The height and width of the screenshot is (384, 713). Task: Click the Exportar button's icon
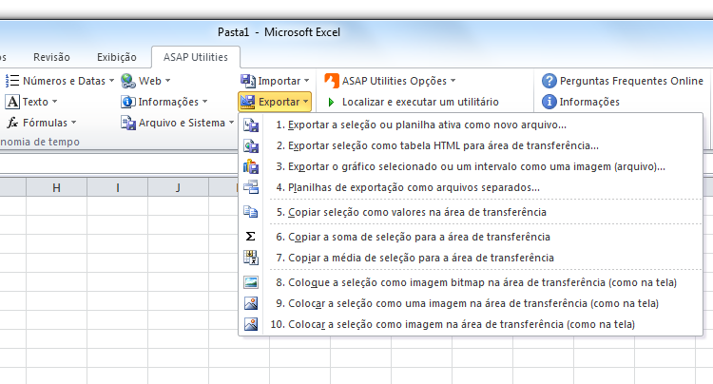click(248, 102)
